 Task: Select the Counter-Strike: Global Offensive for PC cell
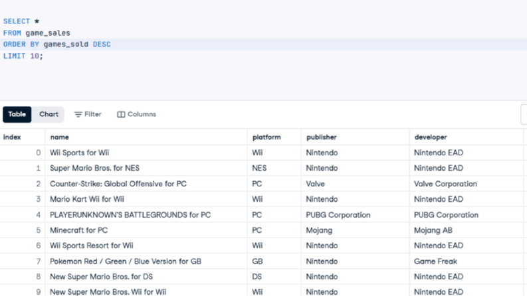(118, 184)
